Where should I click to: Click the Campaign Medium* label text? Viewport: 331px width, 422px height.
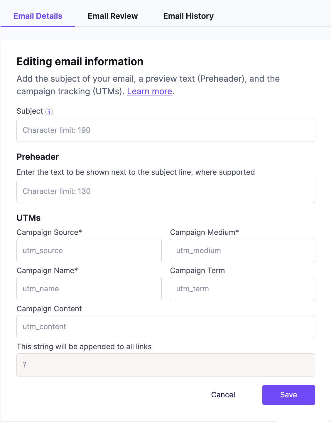(x=205, y=232)
